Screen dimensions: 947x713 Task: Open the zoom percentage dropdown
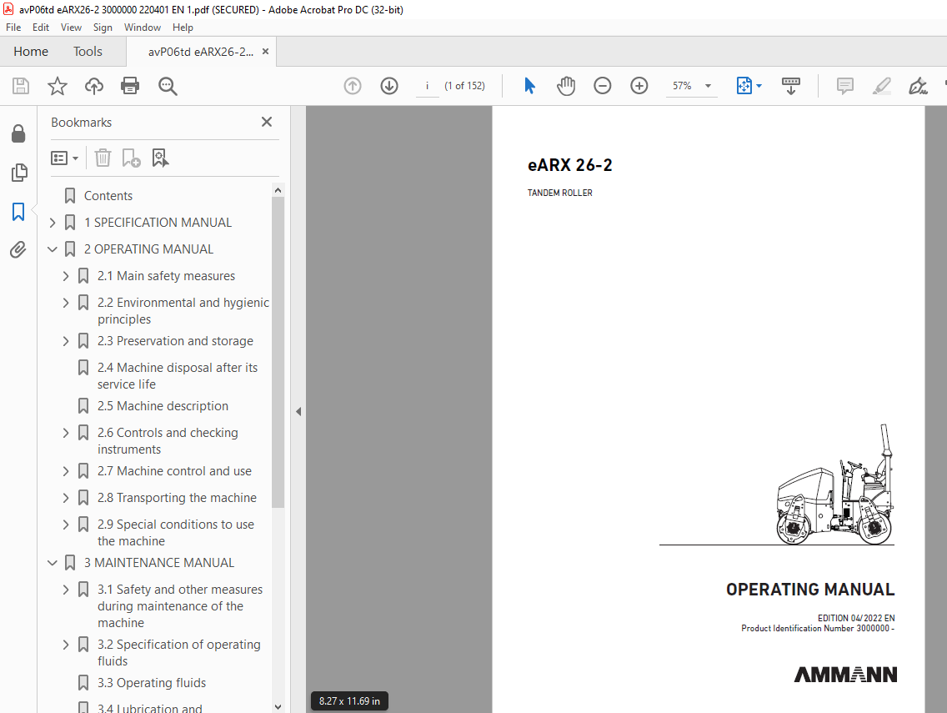click(708, 86)
